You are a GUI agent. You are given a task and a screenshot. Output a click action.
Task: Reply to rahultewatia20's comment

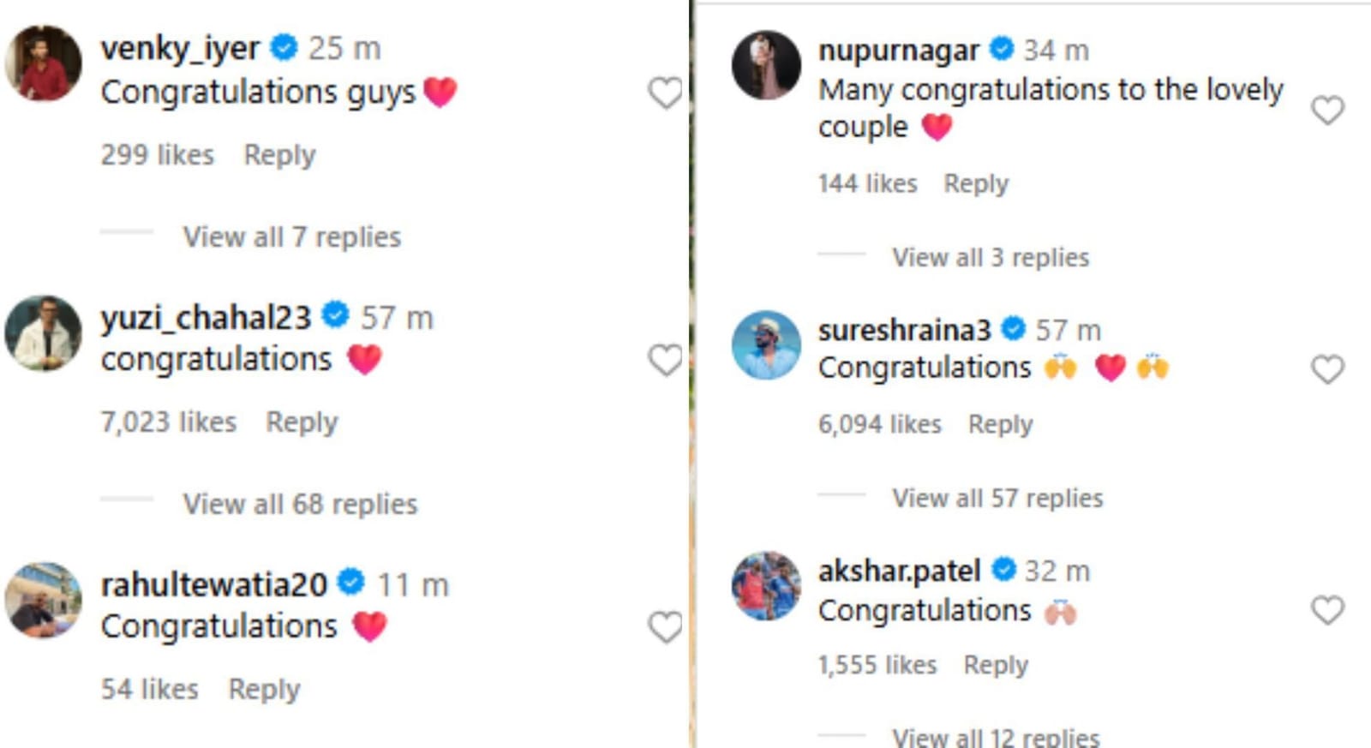coord(264,688)
